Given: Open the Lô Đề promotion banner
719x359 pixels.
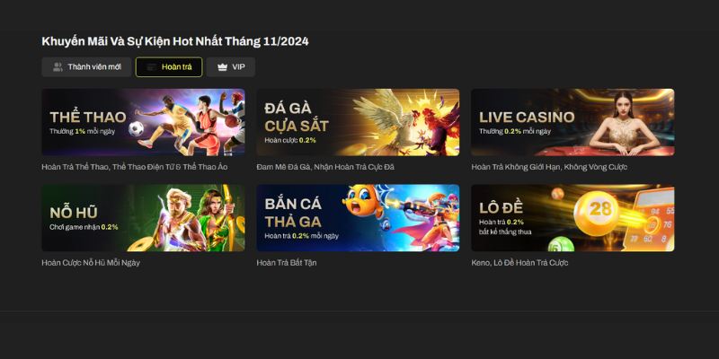Looking at the screenshot, I should pos(573,218).
